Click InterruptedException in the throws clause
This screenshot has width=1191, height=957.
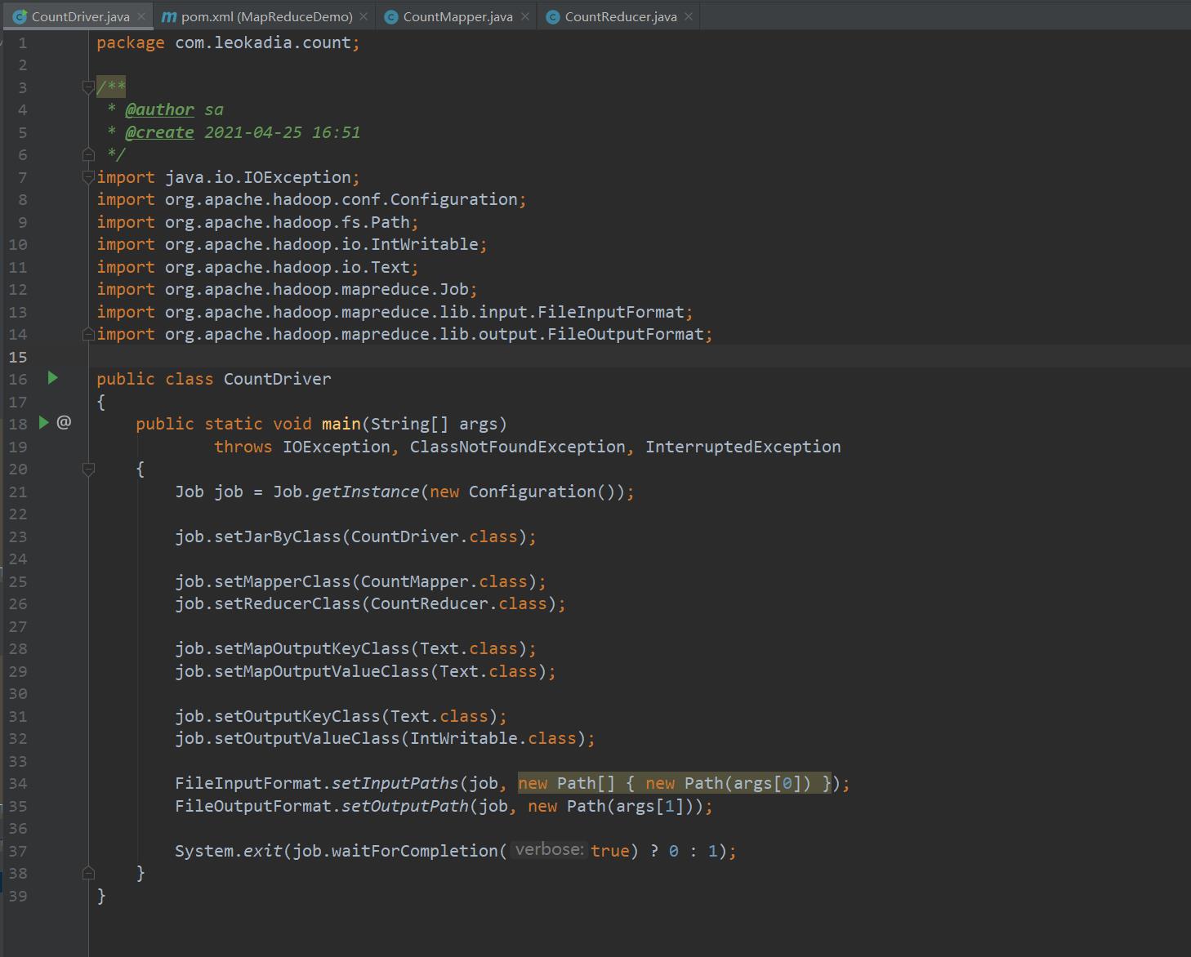pyautogui.click(x=743, y=447)
